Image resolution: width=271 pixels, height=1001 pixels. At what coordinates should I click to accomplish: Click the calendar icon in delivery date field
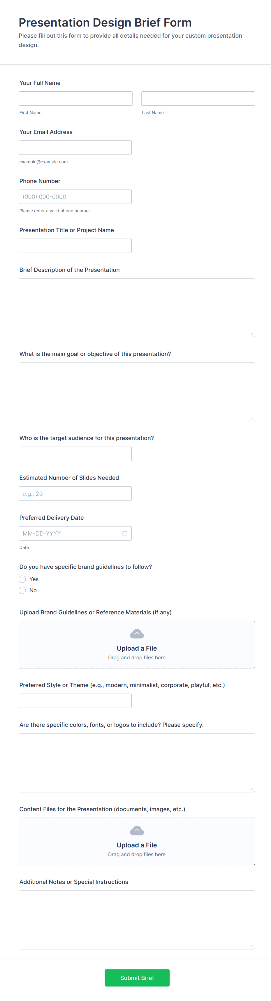point(125,533)
